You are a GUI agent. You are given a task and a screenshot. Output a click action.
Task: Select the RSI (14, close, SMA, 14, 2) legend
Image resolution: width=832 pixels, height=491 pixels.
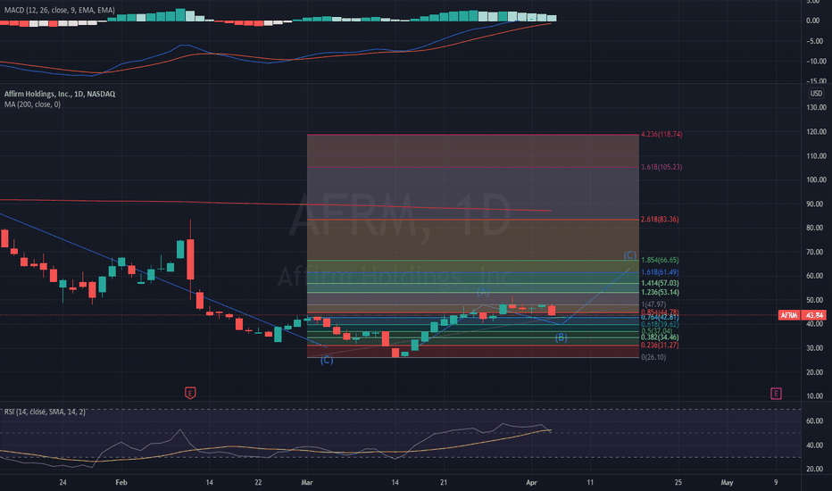click(x=45, y=412)
